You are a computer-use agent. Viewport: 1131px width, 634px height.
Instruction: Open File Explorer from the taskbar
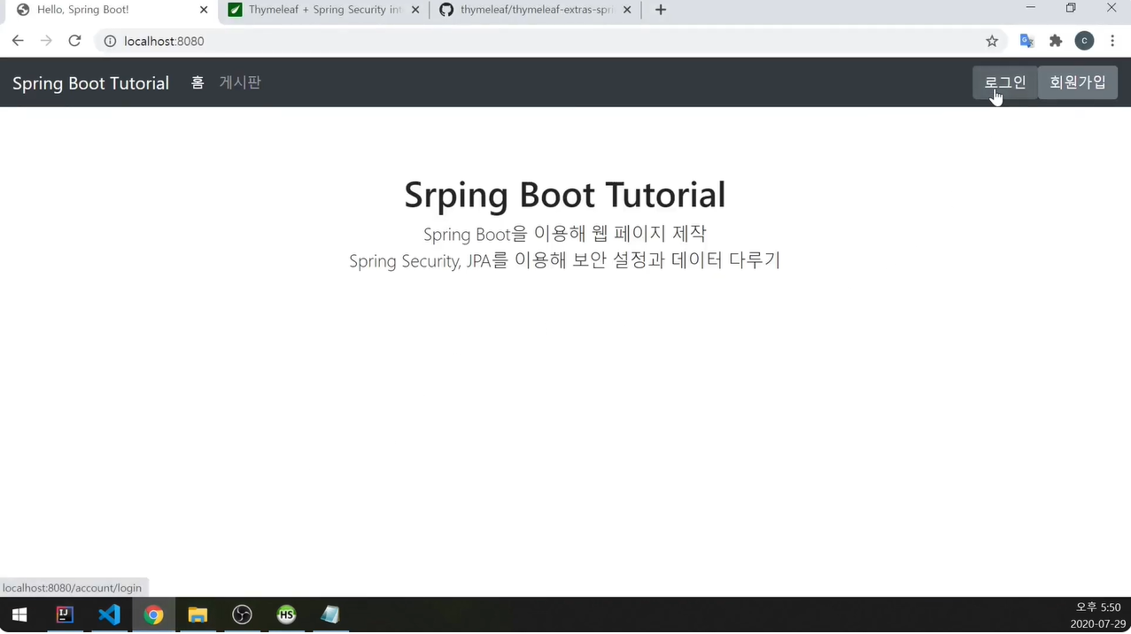(x=198, y=615)
